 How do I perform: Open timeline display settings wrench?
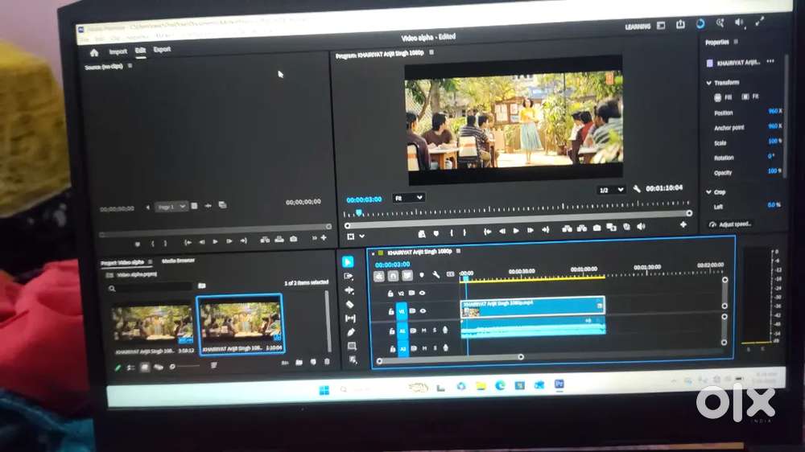coord(436,275)
